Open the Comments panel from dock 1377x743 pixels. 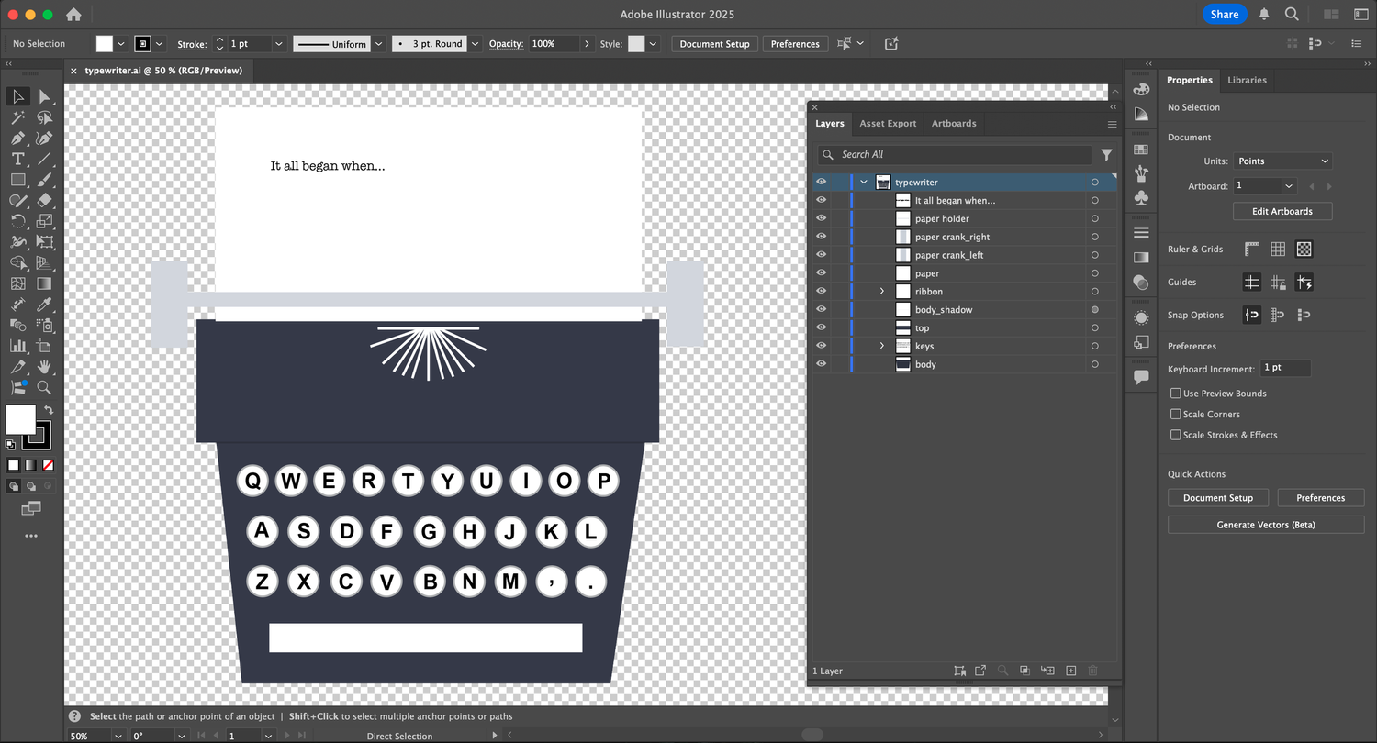pyautogui.click(x=1141, y=377)
